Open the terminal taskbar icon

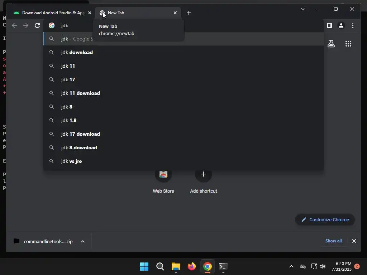(x=223, y=266)
